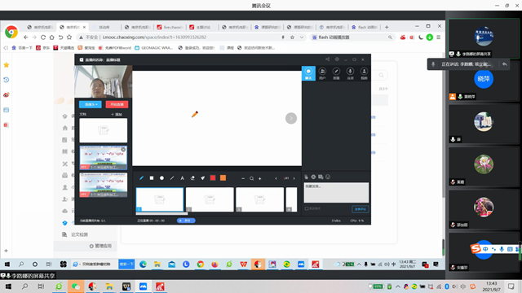Zoom in with the plus icon
The height and width of the screenshot is (293, 522).
click(x=260, y=178)
